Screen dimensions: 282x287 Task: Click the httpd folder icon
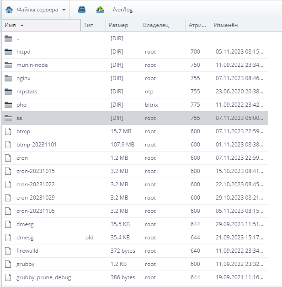[x=8, y=52]
